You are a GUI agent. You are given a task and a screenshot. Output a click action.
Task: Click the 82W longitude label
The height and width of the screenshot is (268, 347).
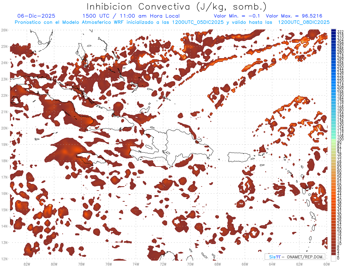coord(27,264)
